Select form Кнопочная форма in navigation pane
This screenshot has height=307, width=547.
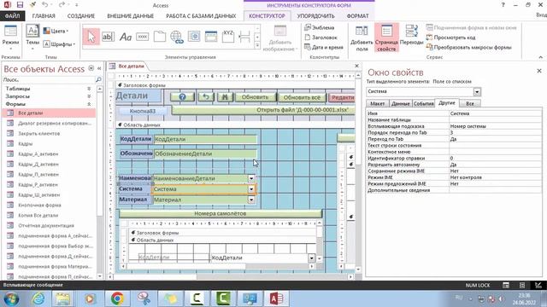tap(49, 205)
